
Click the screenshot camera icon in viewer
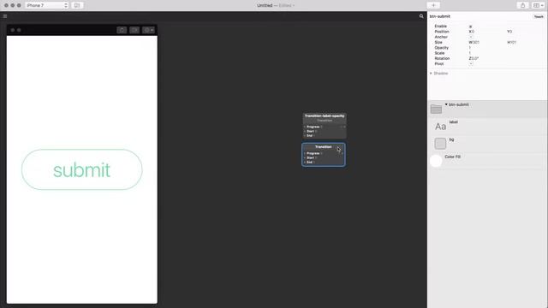pyautogui.click(x=122, y=30)
